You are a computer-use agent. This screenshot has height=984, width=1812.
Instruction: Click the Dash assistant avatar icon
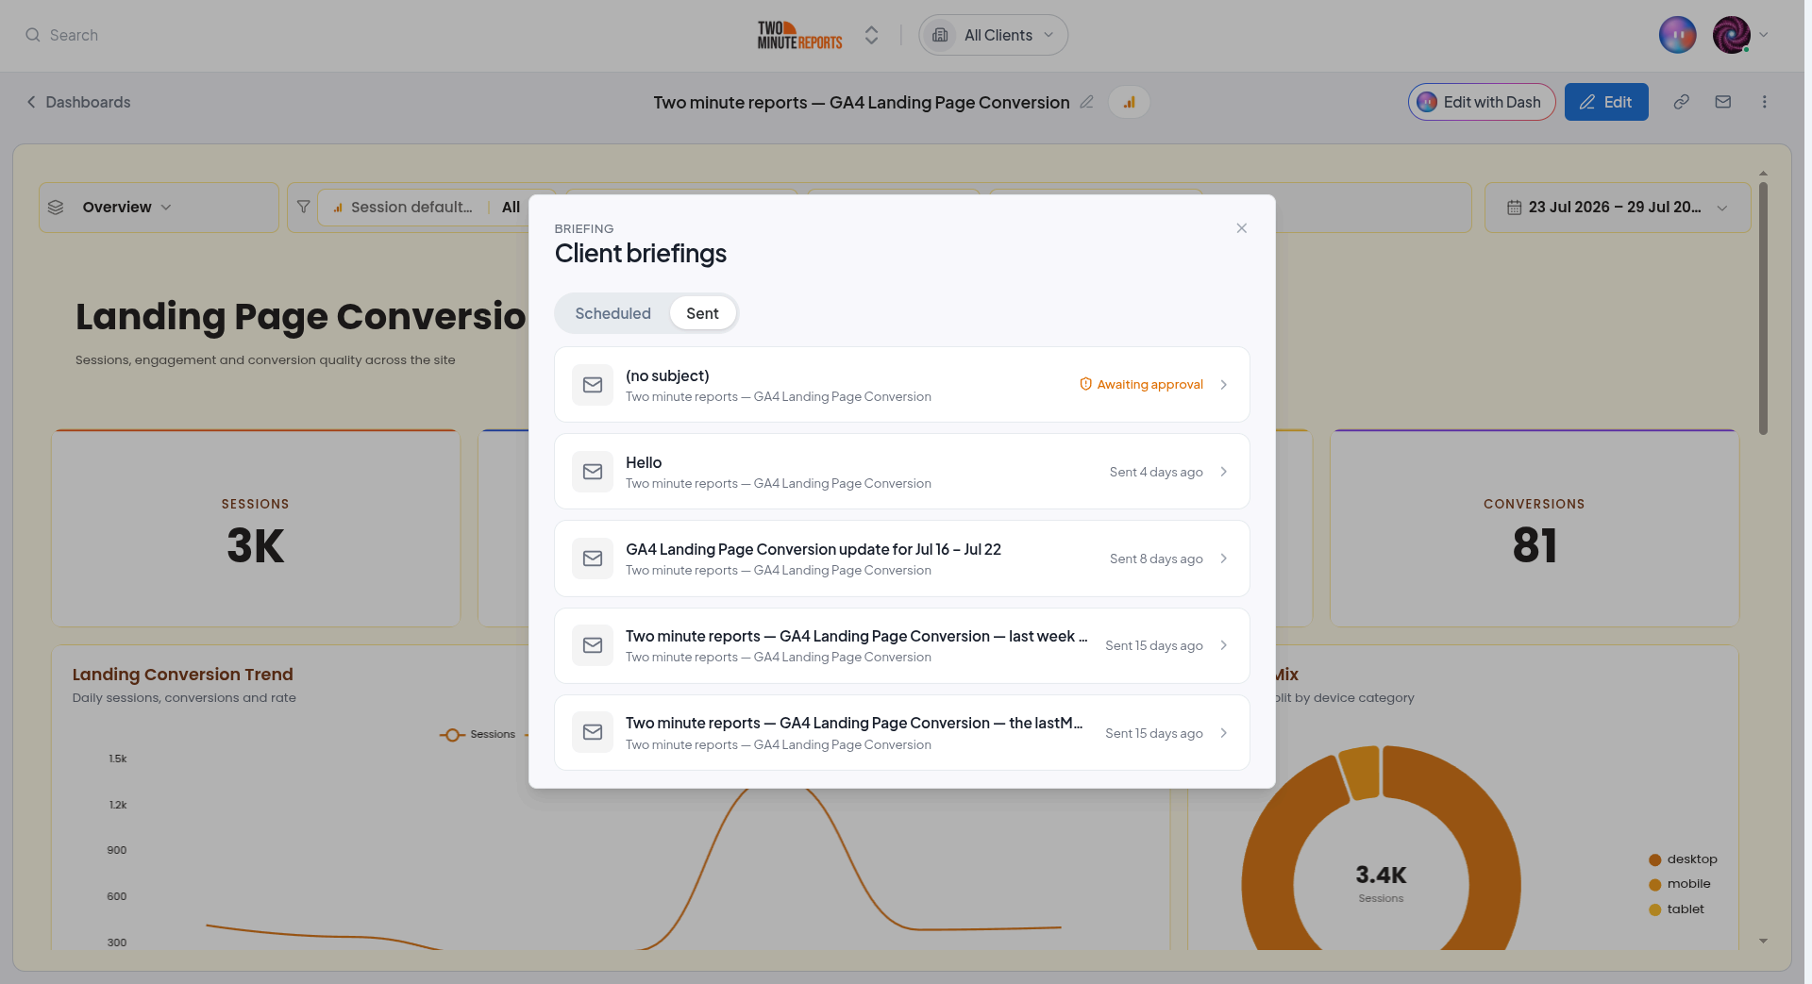[x=1677, y=35]
